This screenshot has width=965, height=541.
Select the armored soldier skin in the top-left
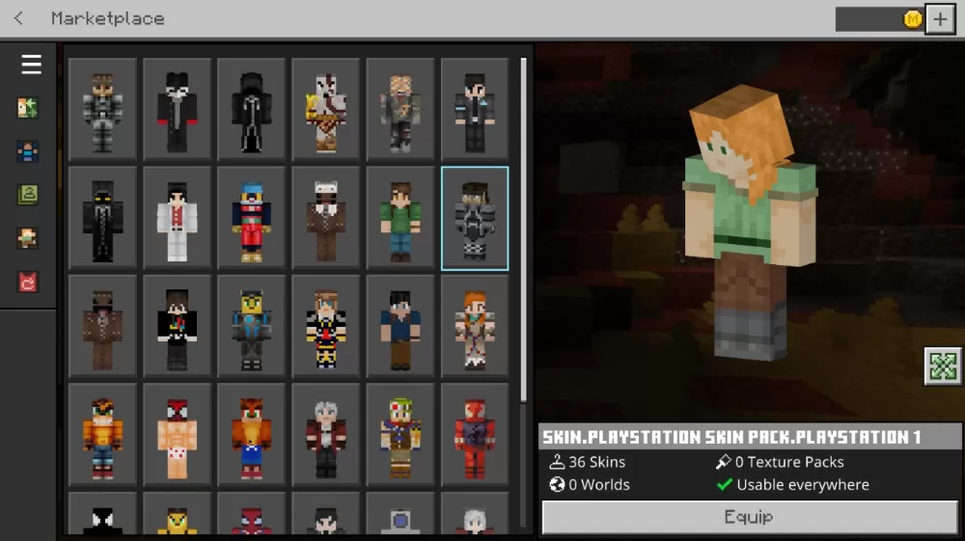(x=102, y=109)
